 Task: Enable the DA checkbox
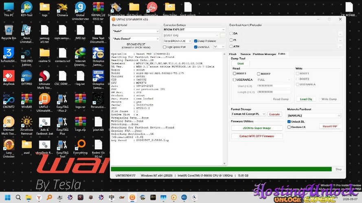click(x=231, y=33)
